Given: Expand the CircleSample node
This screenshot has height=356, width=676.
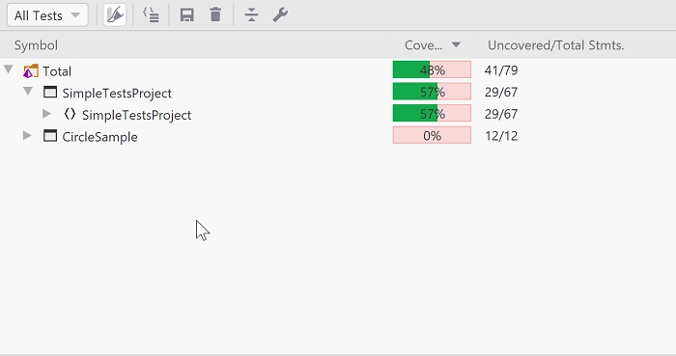Looking at the screenshot, I should click(27, 136).
